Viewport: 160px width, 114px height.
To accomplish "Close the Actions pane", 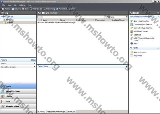I will click(x=158, y=13).
